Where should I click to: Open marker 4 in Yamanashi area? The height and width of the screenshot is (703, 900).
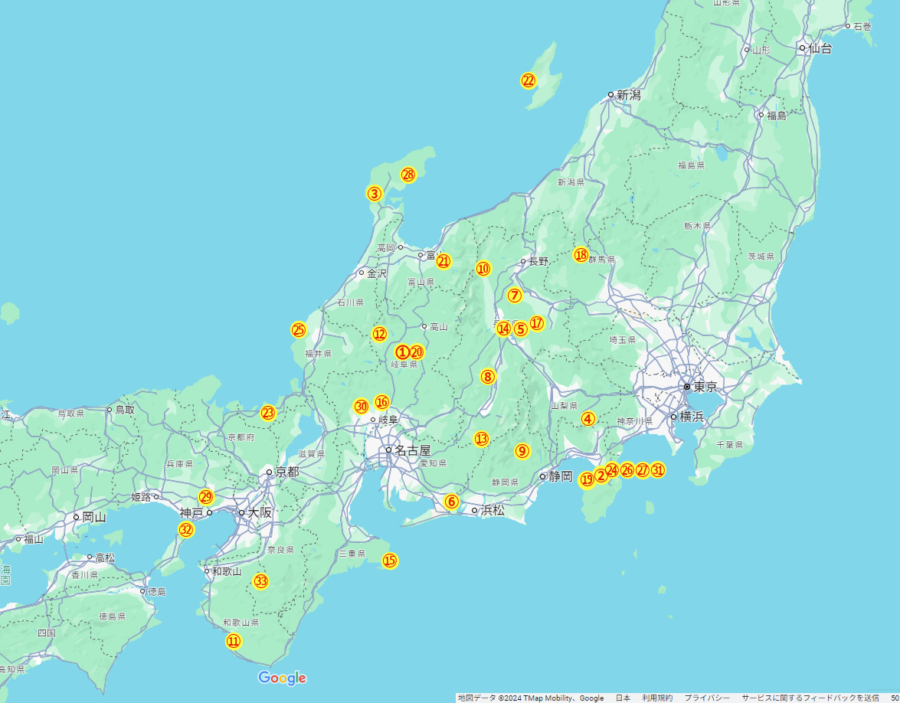click(587, 419)
